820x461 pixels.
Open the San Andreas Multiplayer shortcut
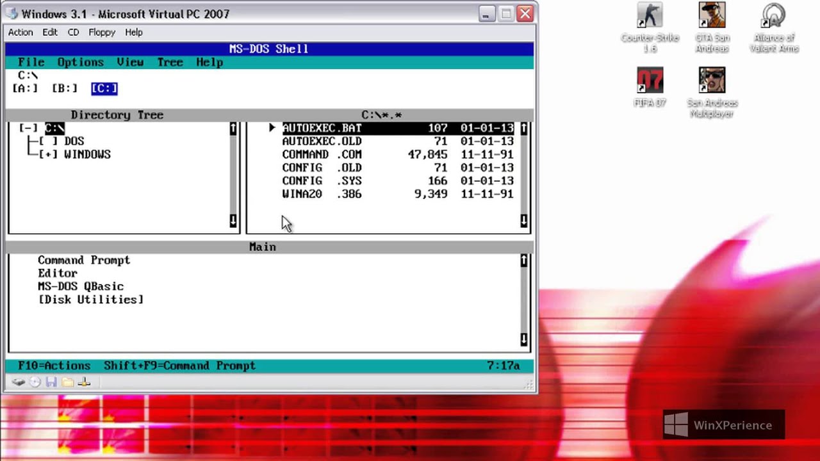pyautogui.click(x=712, y=93)
